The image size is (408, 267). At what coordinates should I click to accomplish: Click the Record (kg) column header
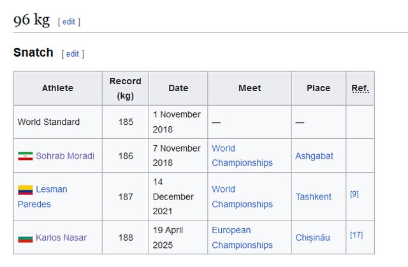[x=125, y=88]
